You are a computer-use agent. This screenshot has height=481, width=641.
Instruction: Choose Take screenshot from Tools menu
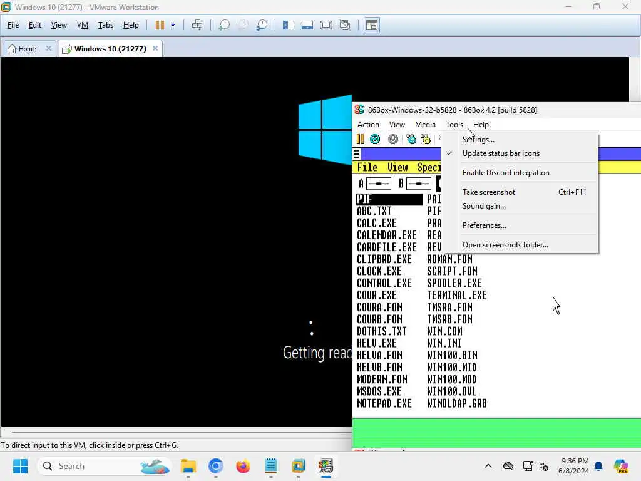click(x=520, y=192)
